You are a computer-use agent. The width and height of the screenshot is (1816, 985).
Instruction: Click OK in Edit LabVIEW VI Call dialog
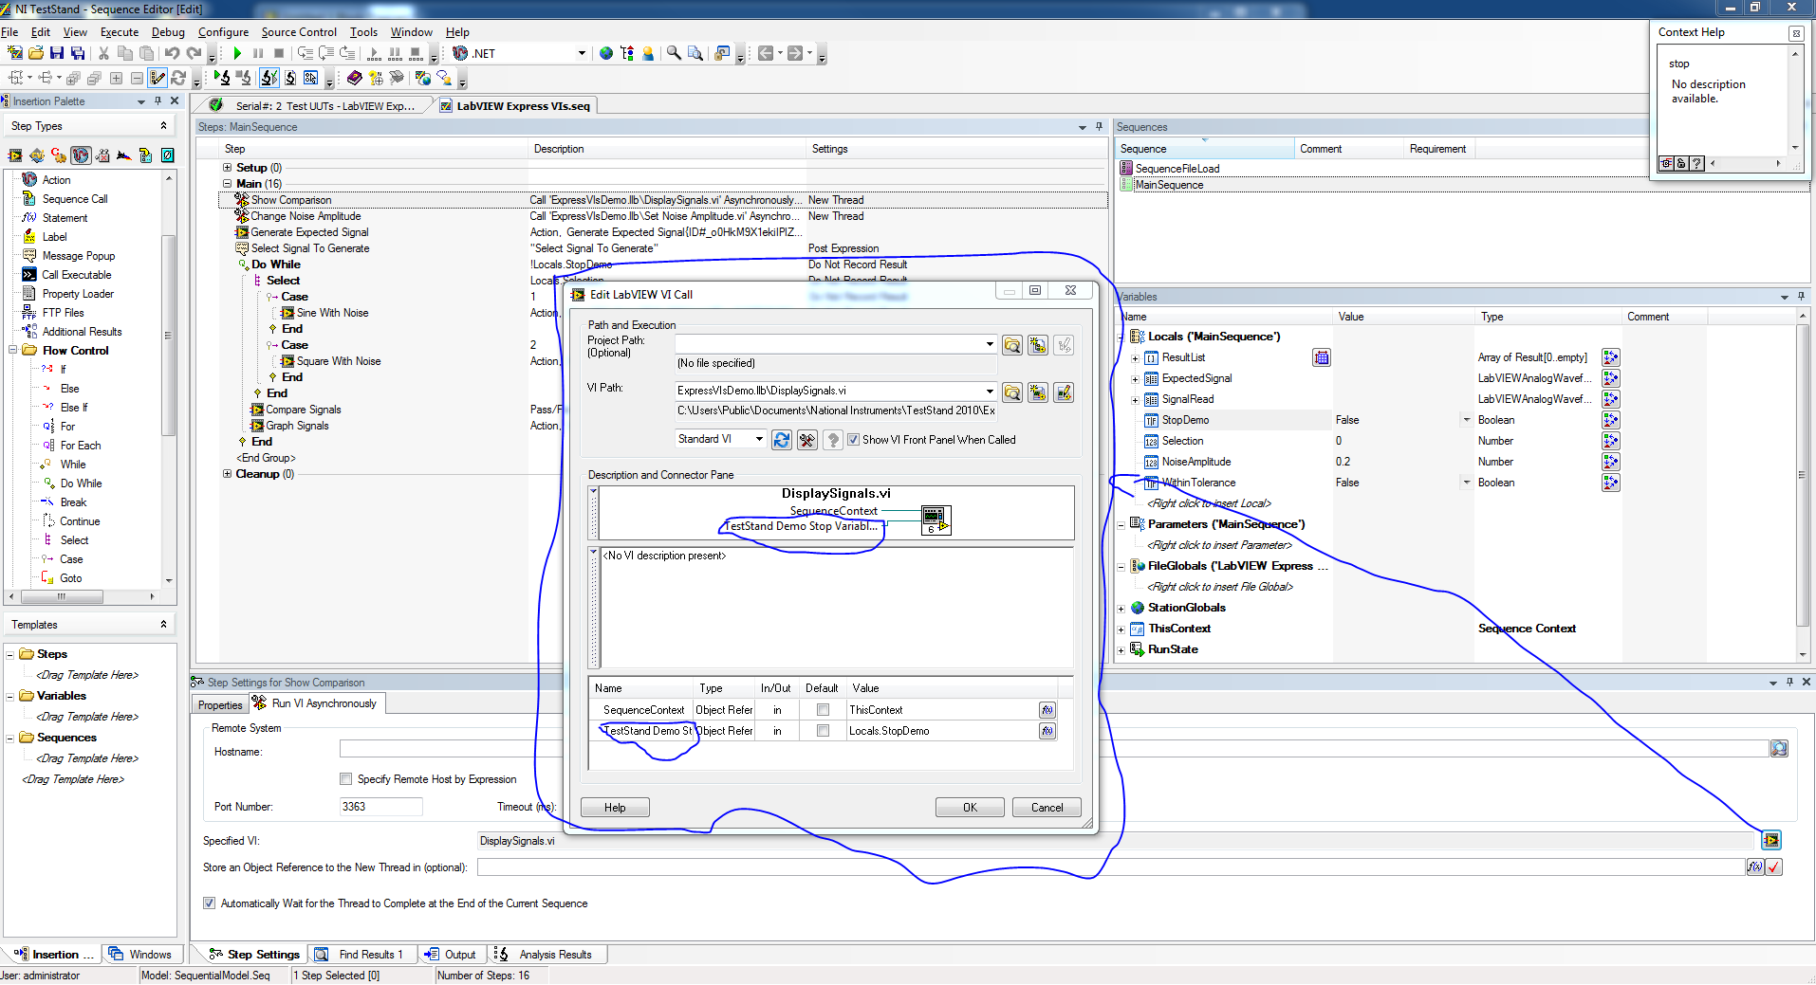970,808
